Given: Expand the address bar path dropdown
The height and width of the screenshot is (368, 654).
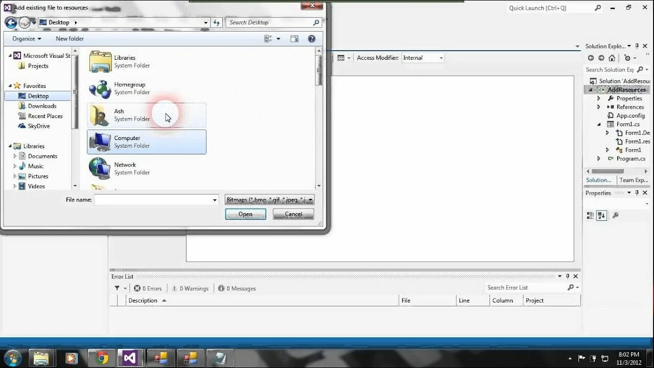Looking at the screenshot, I should 205,22.
